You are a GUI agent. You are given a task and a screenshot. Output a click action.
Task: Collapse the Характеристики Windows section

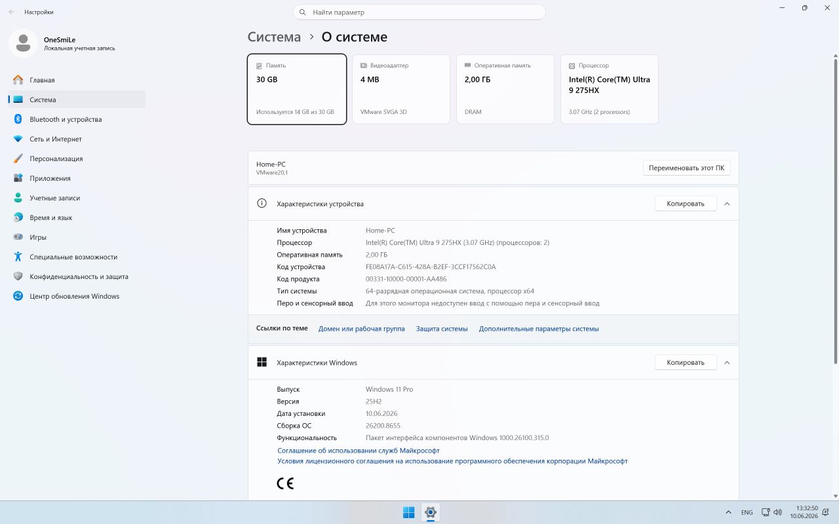click(727, 362)
